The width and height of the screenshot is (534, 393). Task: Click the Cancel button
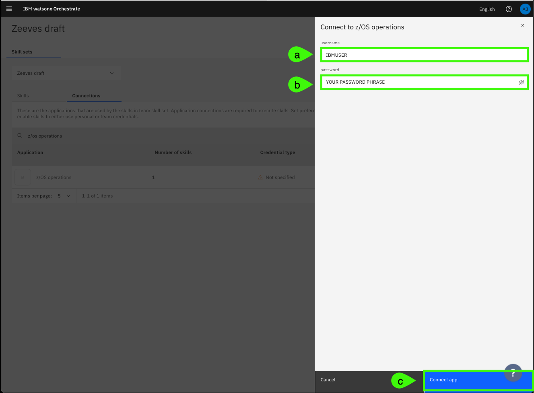coord(328,380)
